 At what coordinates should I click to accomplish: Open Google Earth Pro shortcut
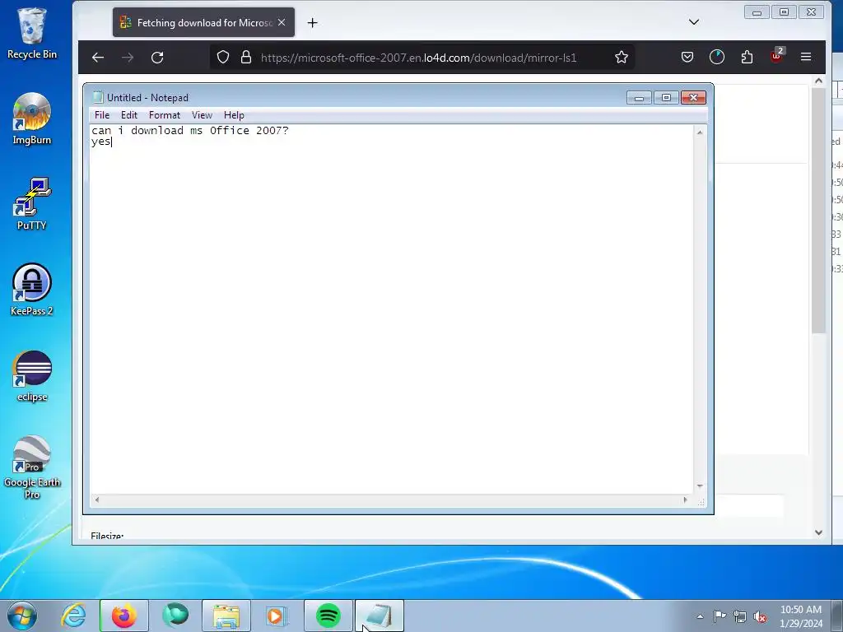click(32, 467)
